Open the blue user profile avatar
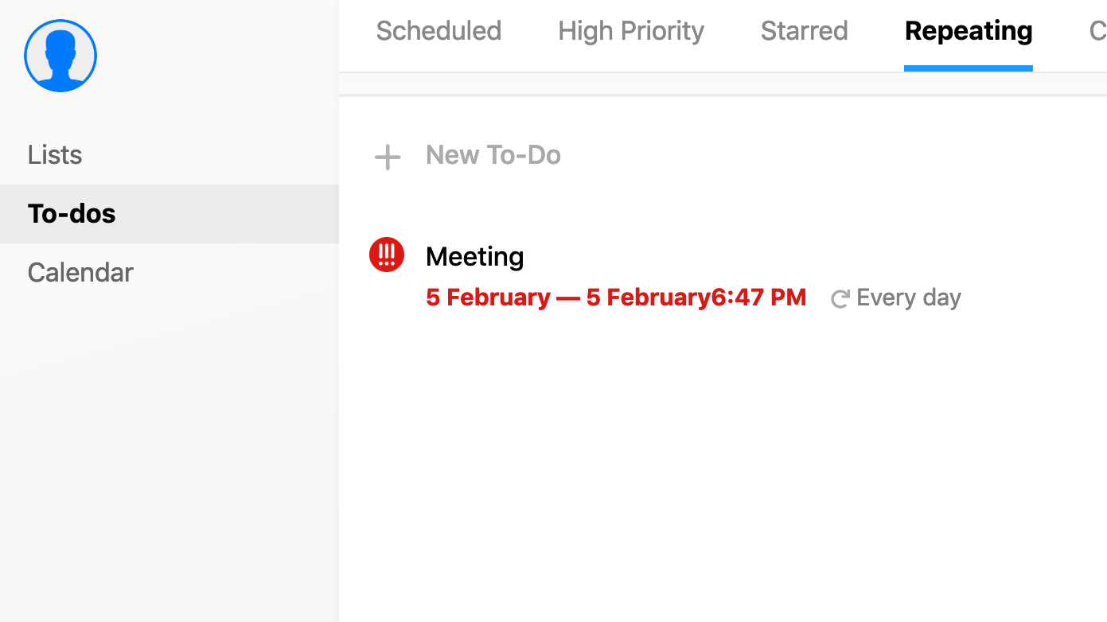Viewport: 1107px width, 622px height. click(60, 56)
